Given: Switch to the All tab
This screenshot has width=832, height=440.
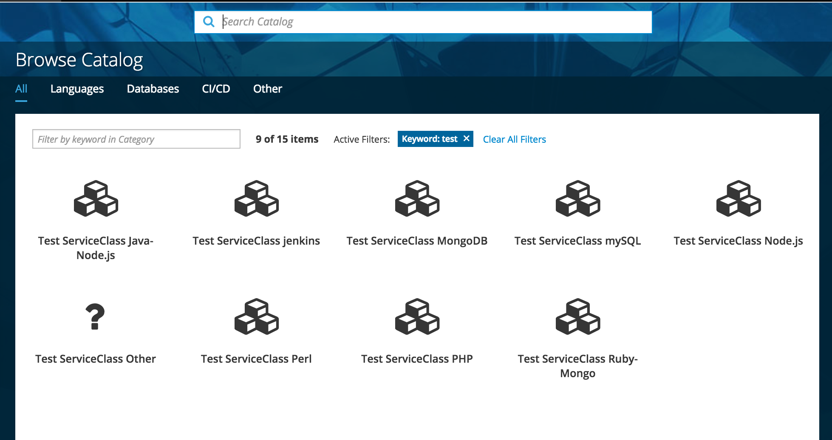Looking at the screenshot, I should 21,89.
